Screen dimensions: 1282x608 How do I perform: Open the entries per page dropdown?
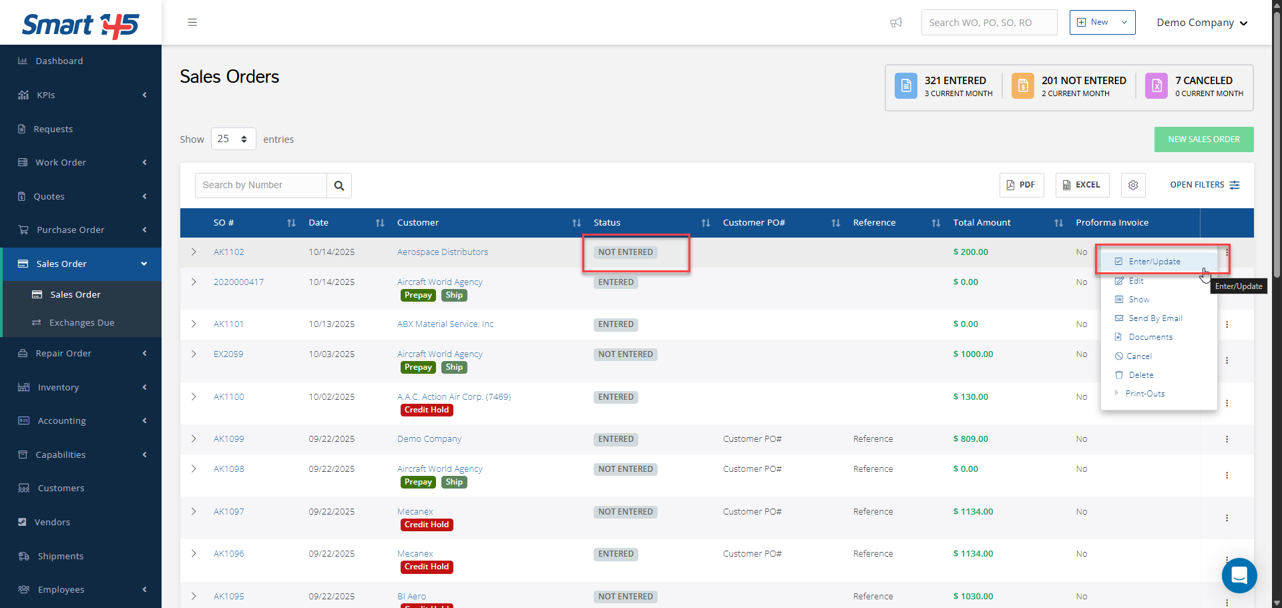point(233,139)
